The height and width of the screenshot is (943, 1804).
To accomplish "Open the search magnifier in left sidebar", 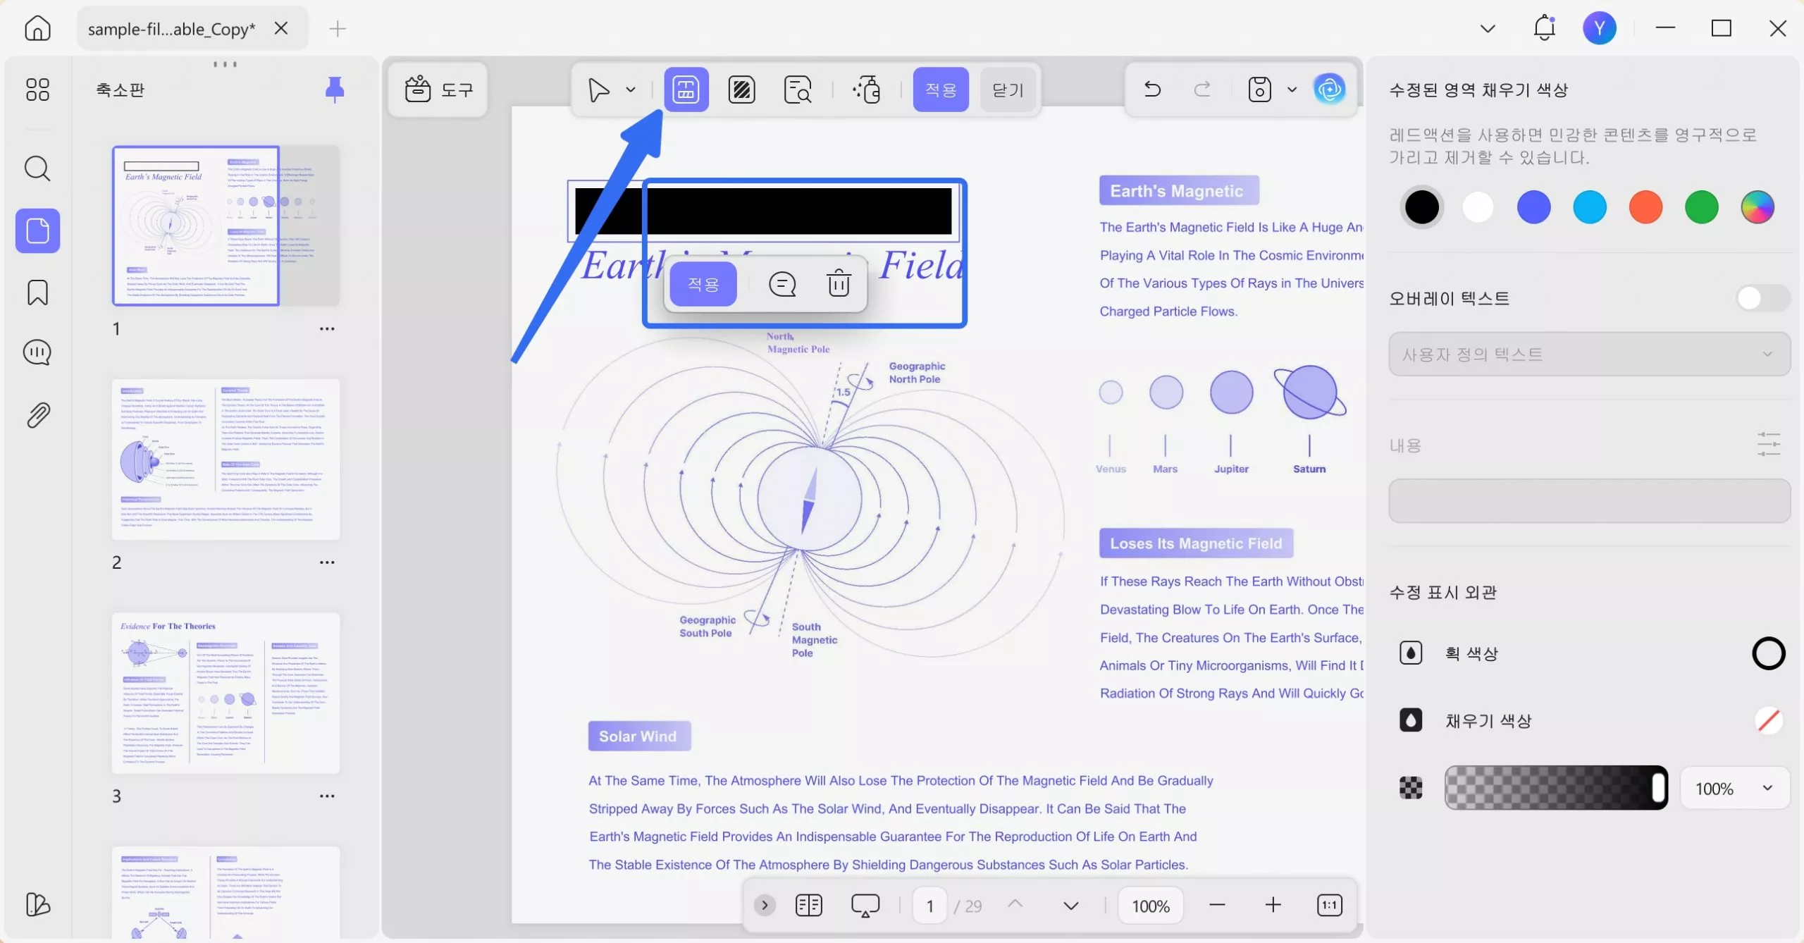I will pyautogui.click(x=37, y=168).
